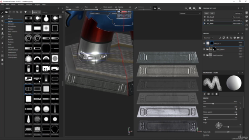249x140 pixels.
Task: Open the Default camera dropdown
Action: pos(100,13)
